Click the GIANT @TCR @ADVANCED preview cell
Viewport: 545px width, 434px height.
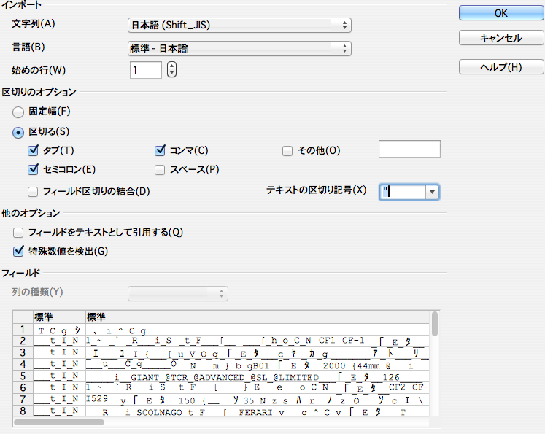click(258, 376)
